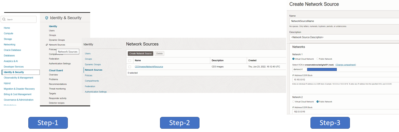Select Compartments in Network Sources page sidebar

coord(92,81)
